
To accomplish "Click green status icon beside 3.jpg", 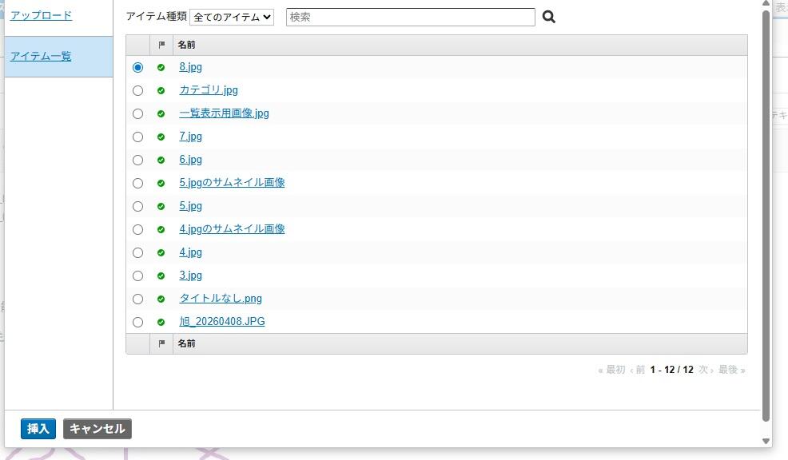I will 161,276.
